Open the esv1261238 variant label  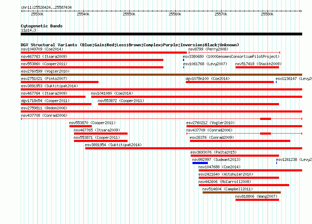coord(294,159)
